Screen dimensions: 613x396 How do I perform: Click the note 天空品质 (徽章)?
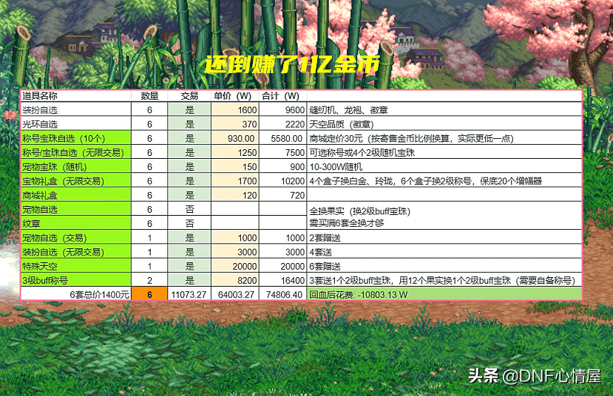coord(342,124)
